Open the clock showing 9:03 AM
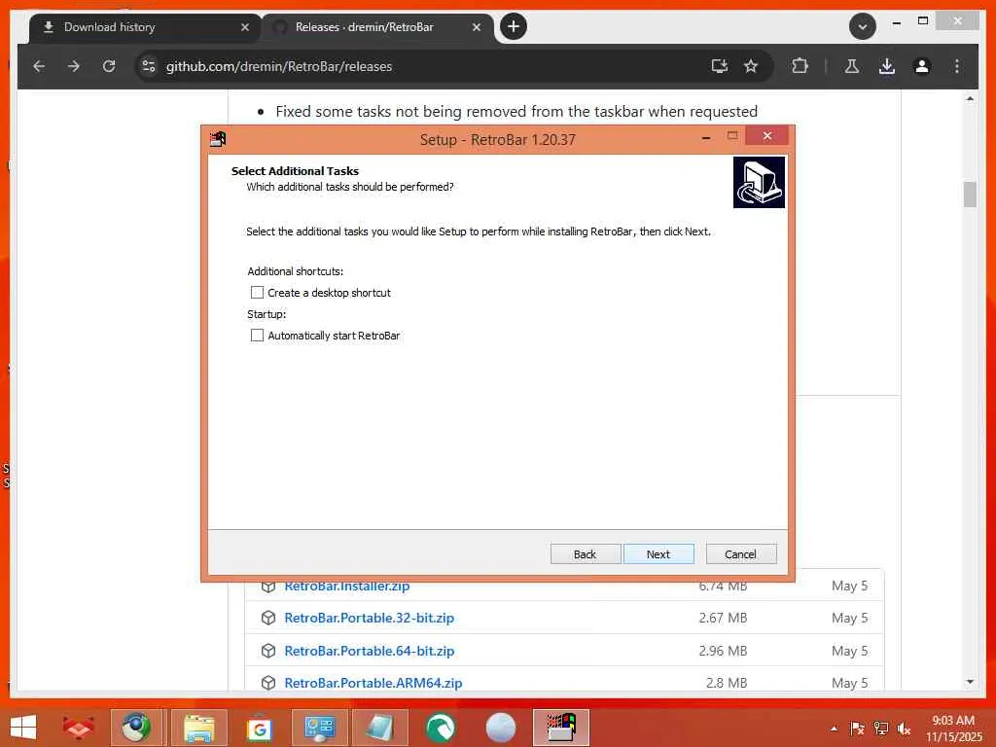 [953, 729]
